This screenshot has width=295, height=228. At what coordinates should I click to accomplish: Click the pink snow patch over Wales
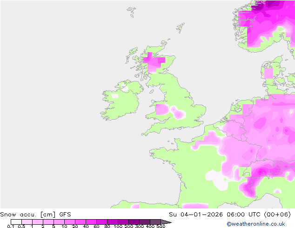(x=162, y=109)
